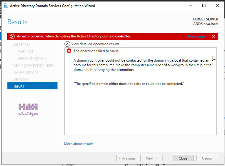Viewport: 225px width, 166px height.
Task: Select Removal Options step in sidebar
Action: point(32,58)
